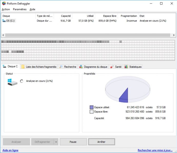
Task: Click the Windows drive icon in Statut
Action: 12,82
